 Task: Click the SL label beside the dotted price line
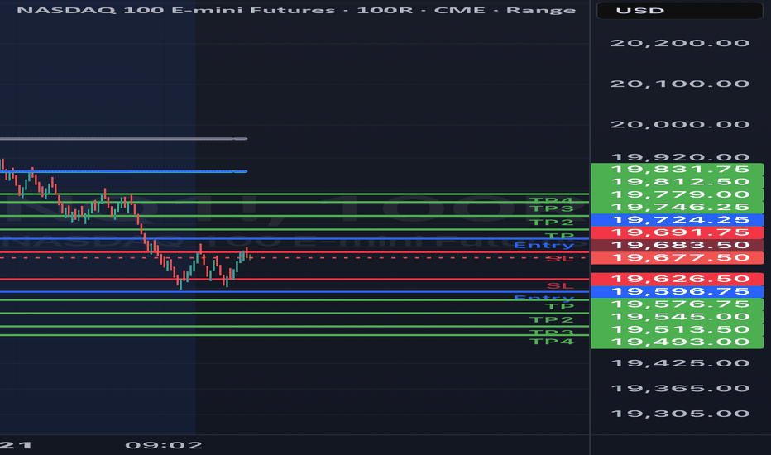click(x=560, y=258)
